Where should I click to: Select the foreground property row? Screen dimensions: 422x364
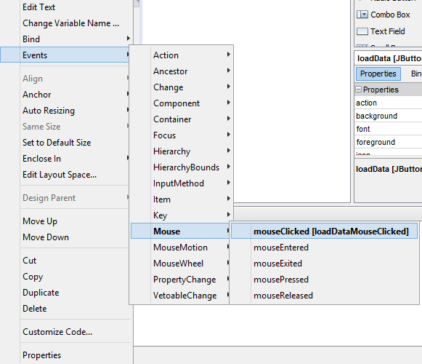[x=388, y=142]
